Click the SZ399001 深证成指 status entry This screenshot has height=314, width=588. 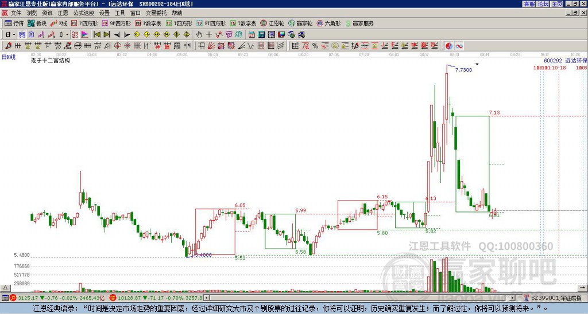(x=553, y=298)
